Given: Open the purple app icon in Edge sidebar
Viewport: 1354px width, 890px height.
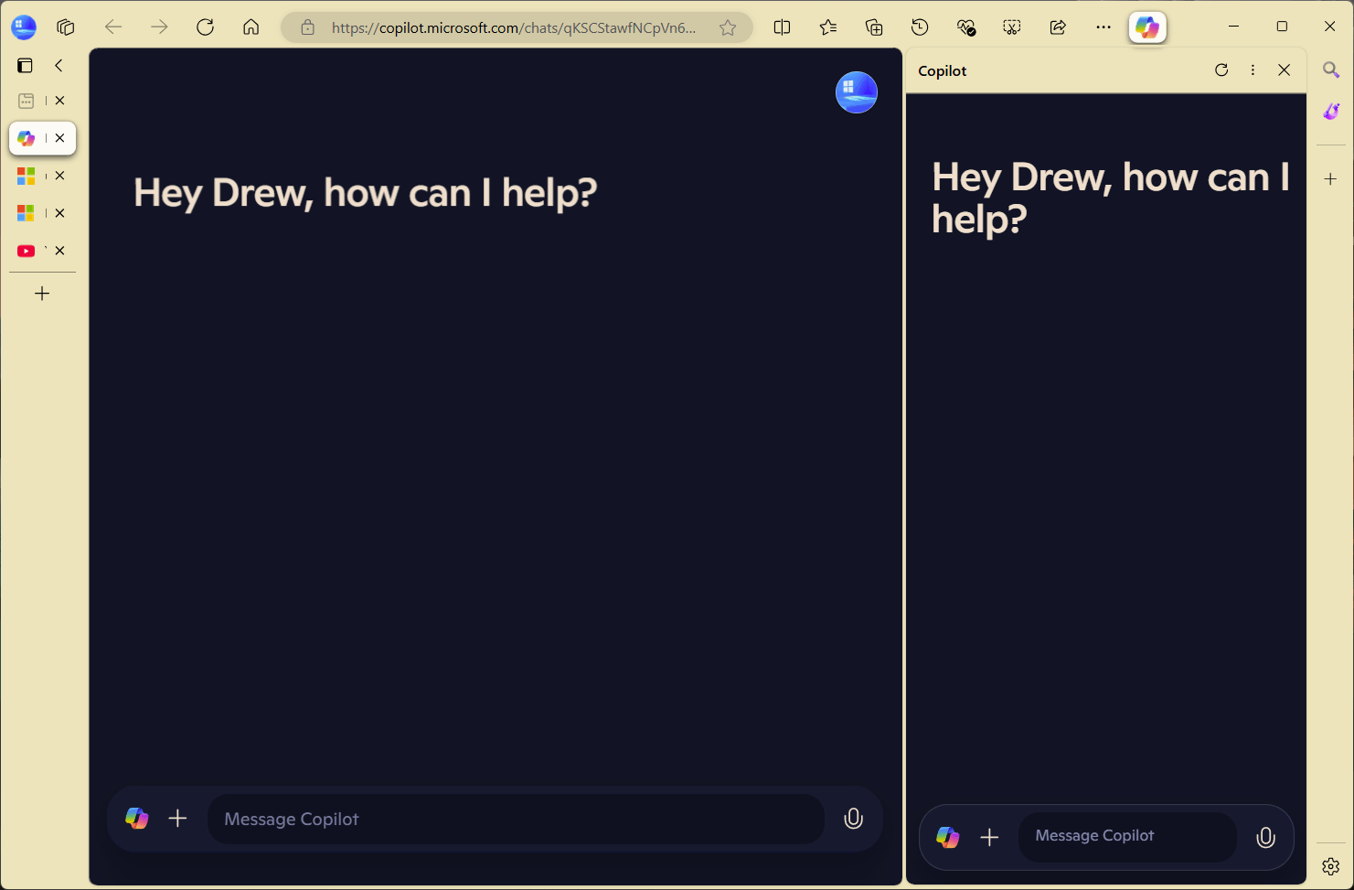Looking at the screenshot, I should (1331, 112).
